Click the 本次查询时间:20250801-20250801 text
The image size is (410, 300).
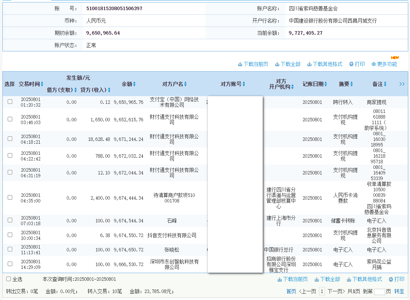click(x=79, y=279)
